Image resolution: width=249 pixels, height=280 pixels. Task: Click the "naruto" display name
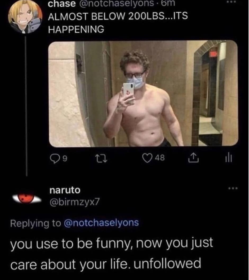coord(65,190)
